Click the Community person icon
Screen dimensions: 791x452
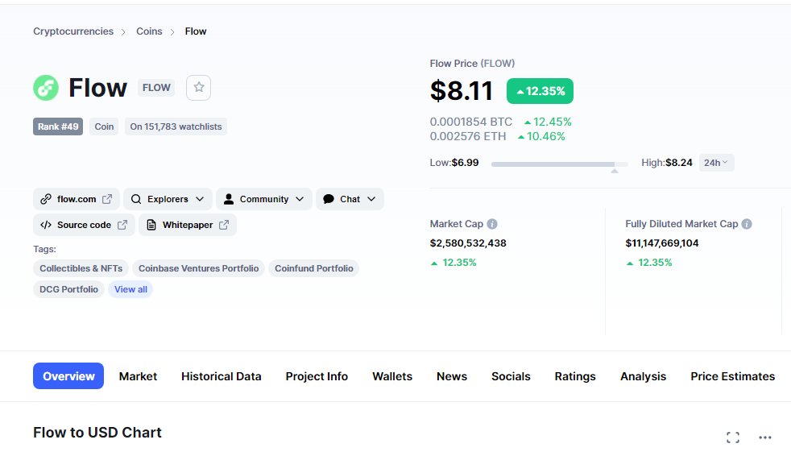[x=229, y=199]
